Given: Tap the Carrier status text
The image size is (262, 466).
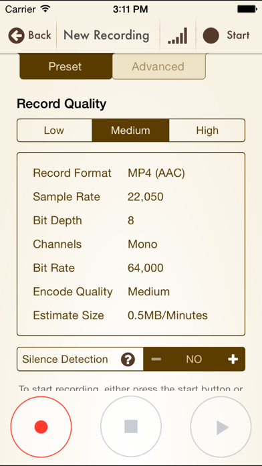Looking at the screenshot, I should pyautogui.click(x=21, y=9).
